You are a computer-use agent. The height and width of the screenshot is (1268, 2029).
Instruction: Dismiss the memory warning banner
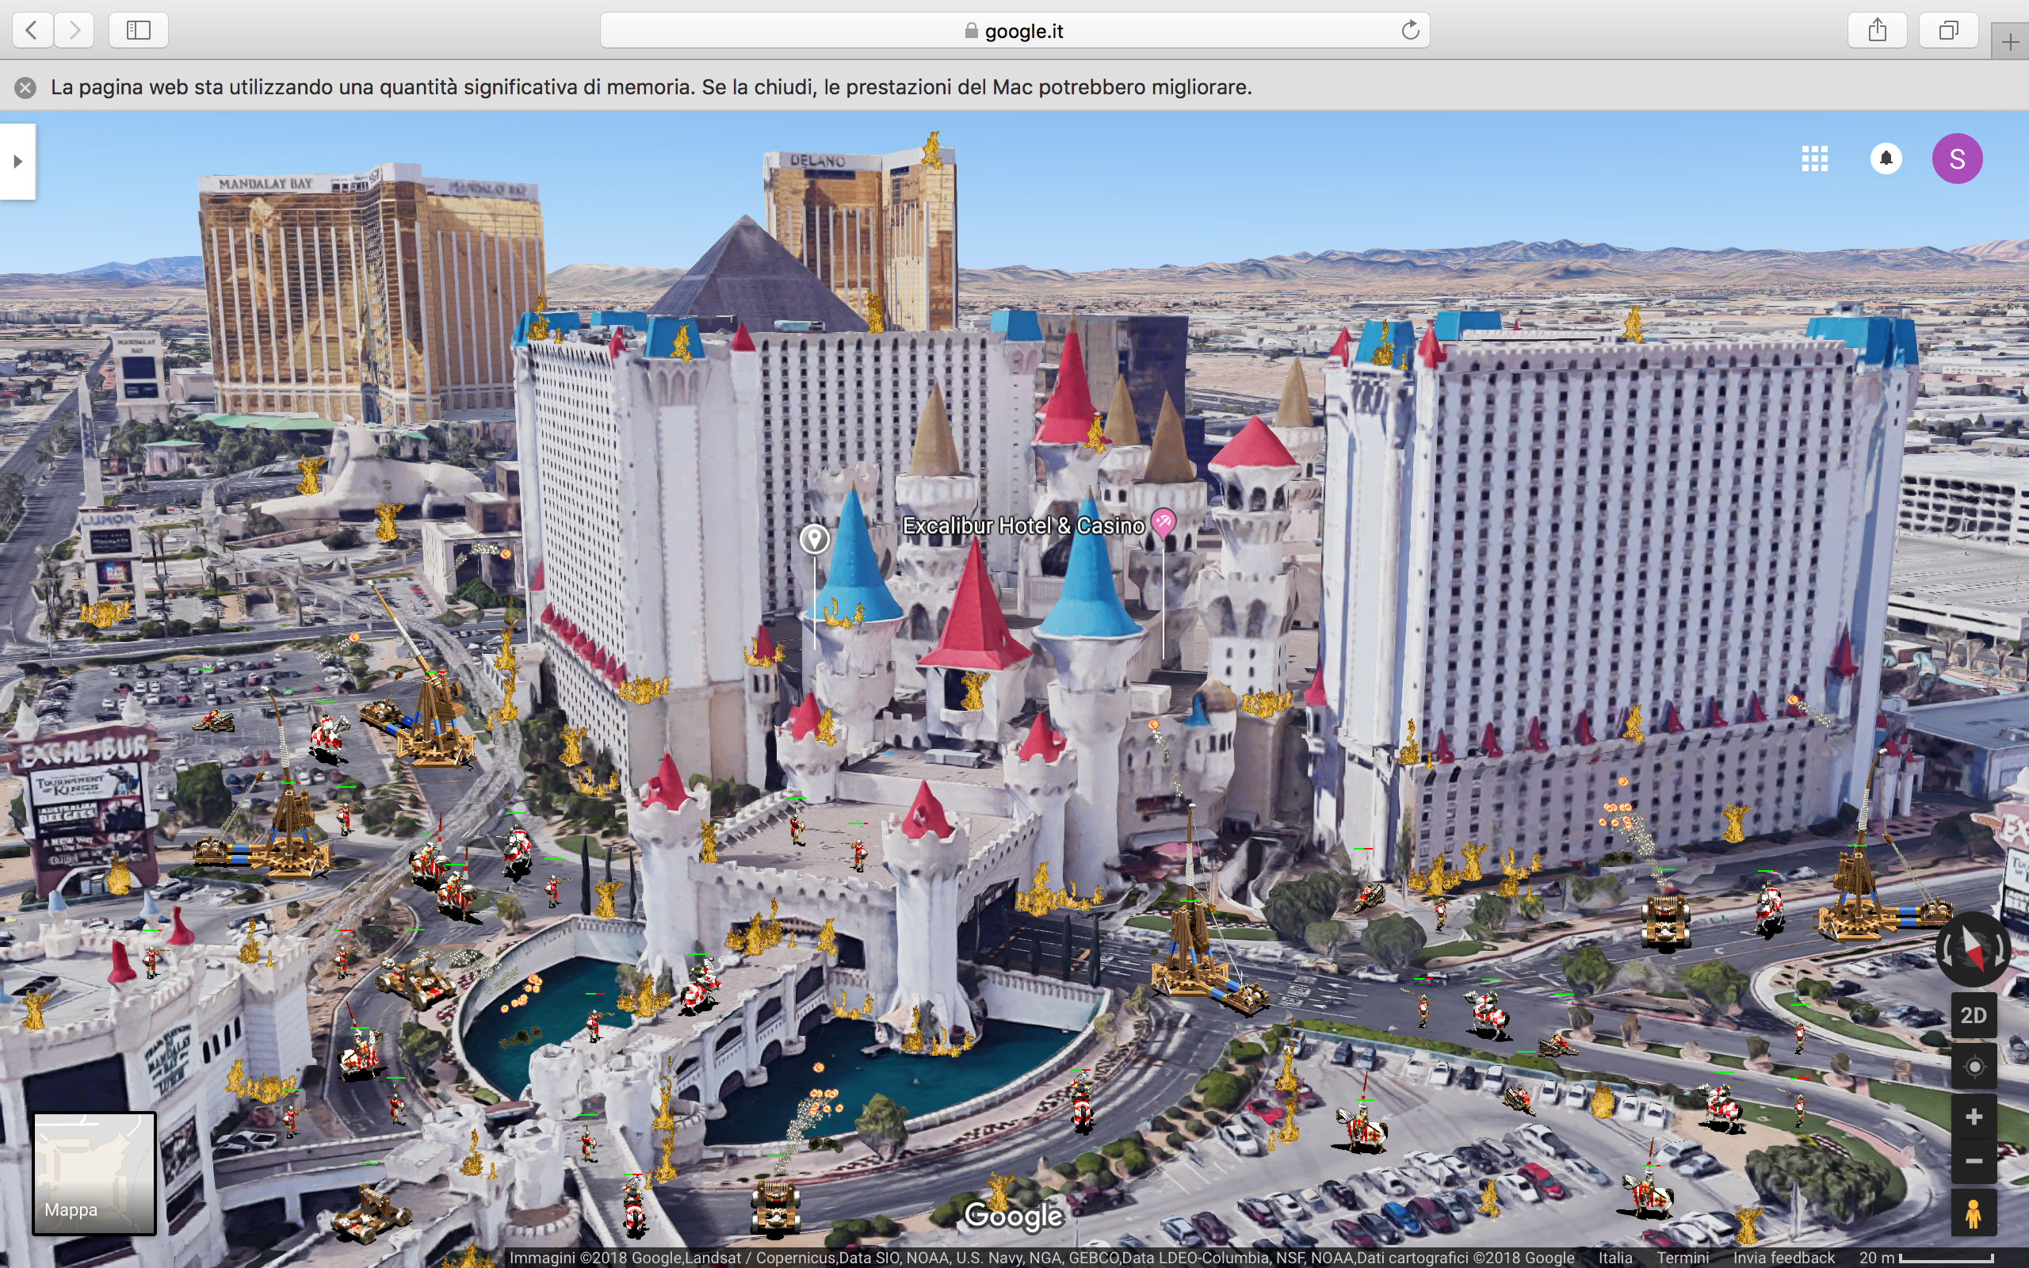26,87
